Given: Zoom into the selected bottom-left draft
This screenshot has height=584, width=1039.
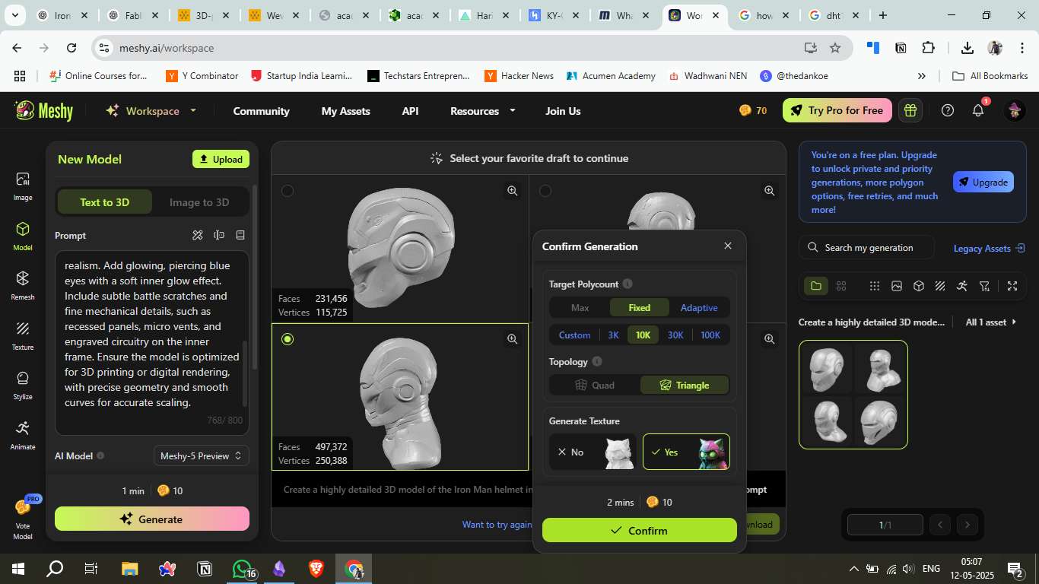Looking at the screenshot, I should point(513,339).
